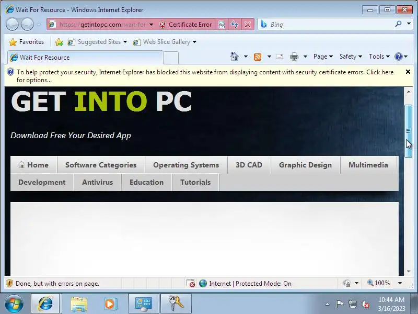Click the search magnifier icon

398,24
